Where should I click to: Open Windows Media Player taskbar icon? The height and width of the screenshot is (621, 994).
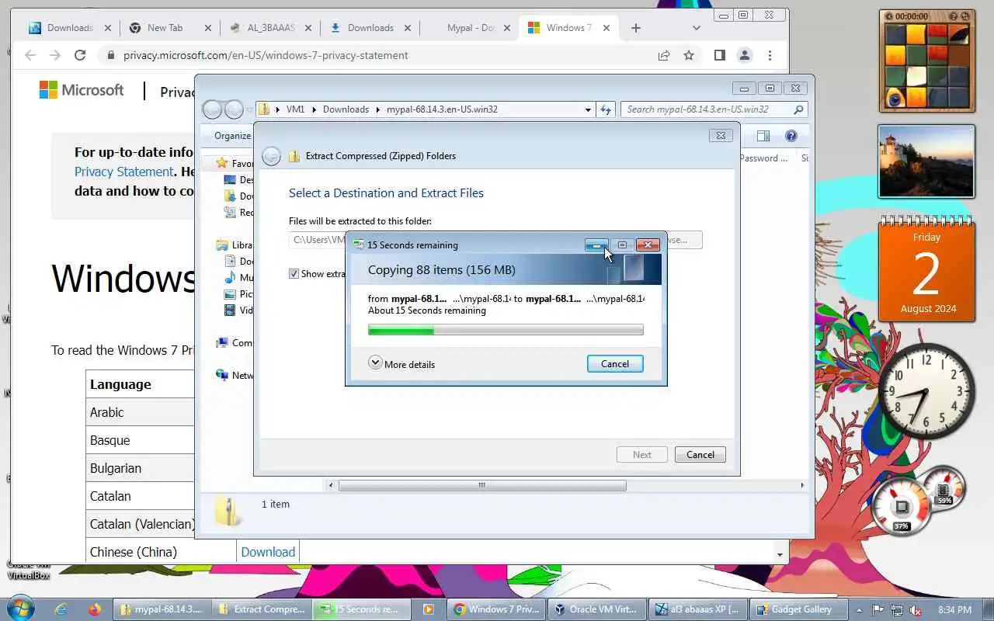click(428, 609)
